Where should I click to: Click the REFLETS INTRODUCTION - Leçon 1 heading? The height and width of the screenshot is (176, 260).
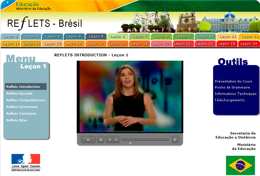(91, 55)
